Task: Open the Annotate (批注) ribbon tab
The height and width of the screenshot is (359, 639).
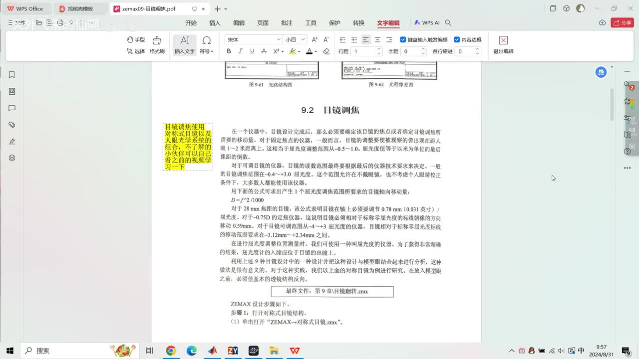Action: pos(287,23)
